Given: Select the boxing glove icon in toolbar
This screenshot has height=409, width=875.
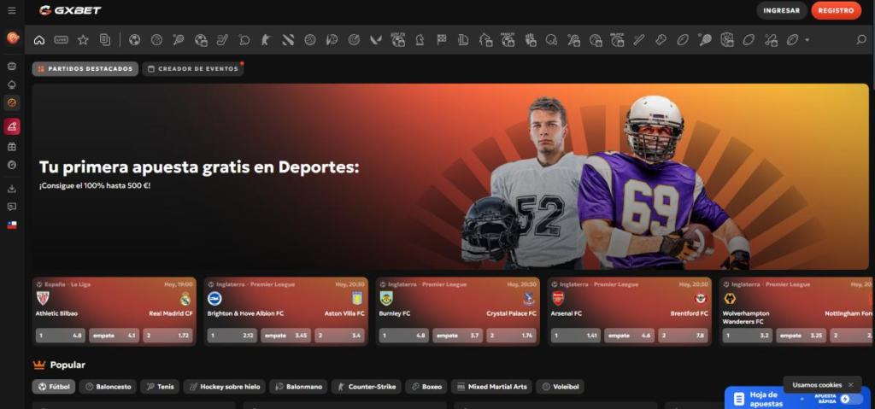Looking at the screenshot, I should tap(661, 39).
